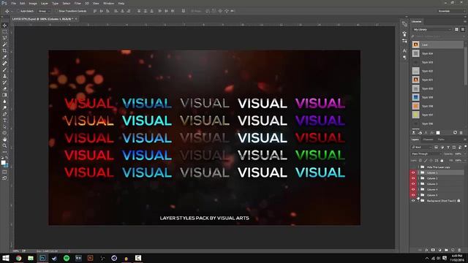Click the Add layer mask icon
Image resolution: width=468 pixels, height=263 pixels.
(x=433, y=250)
